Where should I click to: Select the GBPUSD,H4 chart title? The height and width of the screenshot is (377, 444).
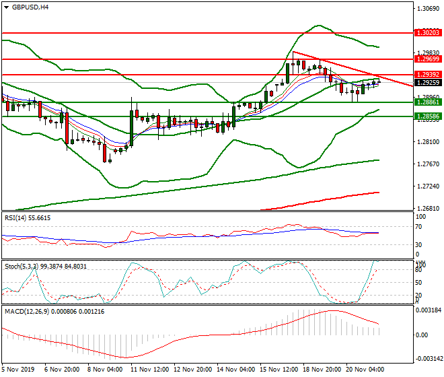coord(30,7)
